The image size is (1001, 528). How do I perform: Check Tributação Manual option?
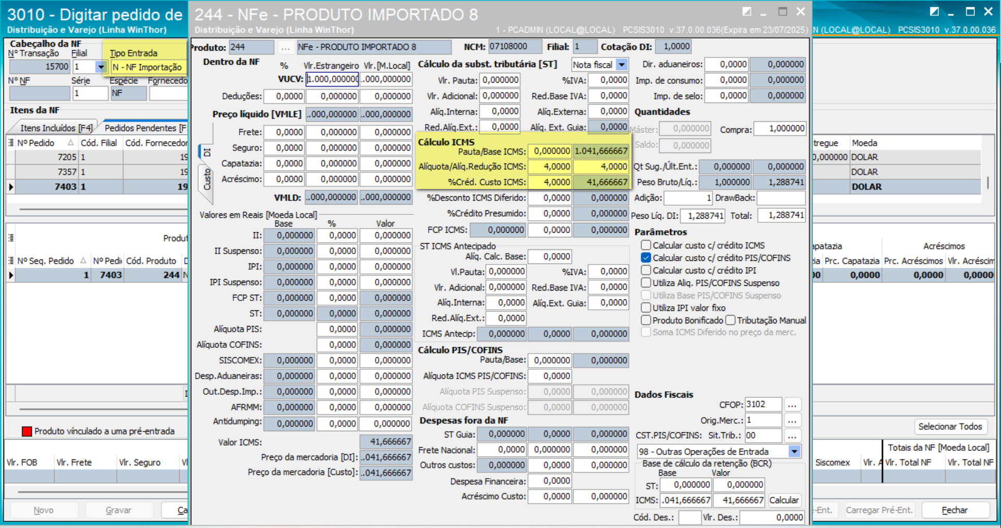pyautogui.click(x=731, y=320)
